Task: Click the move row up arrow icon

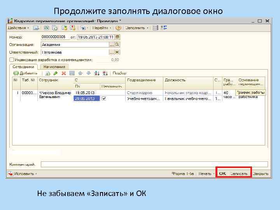Action: (x=80, y=73)
